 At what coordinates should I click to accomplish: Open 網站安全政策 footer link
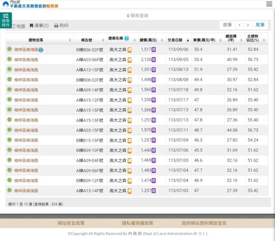coord(71,223)
